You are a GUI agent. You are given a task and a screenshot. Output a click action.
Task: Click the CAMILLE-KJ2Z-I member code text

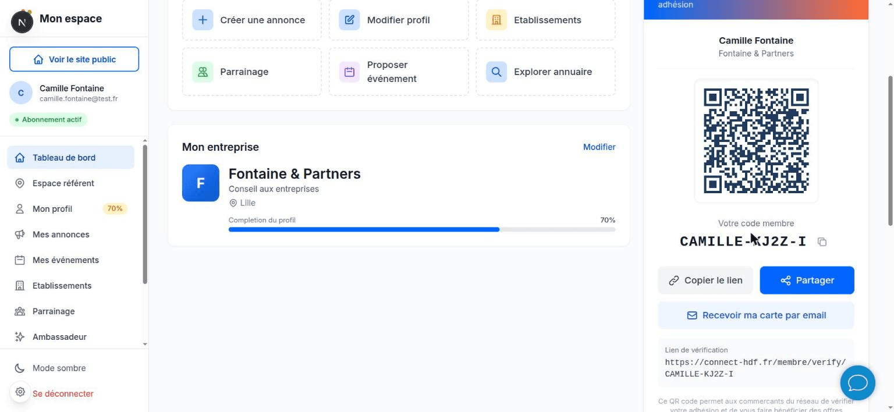[743, 241]
